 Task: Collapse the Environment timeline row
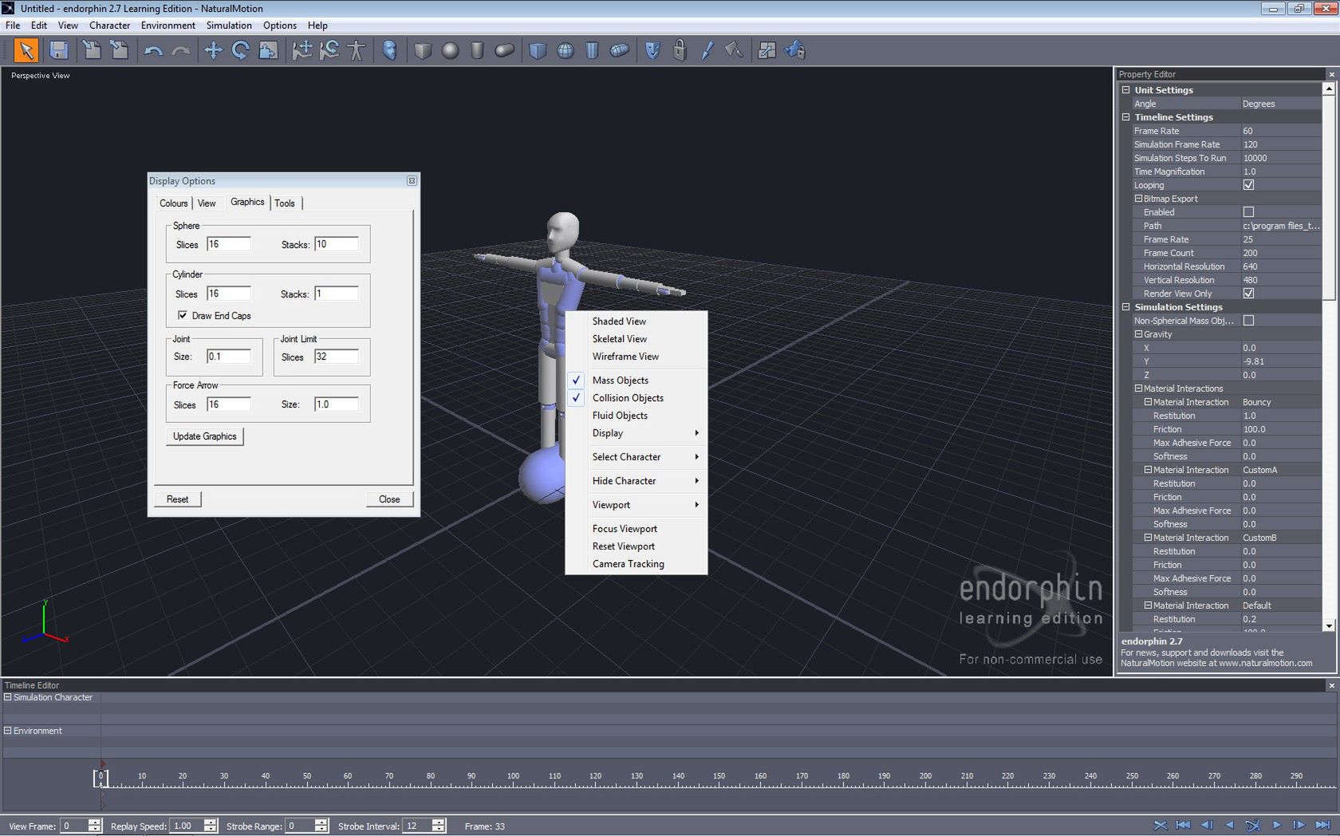pos(8,731)
